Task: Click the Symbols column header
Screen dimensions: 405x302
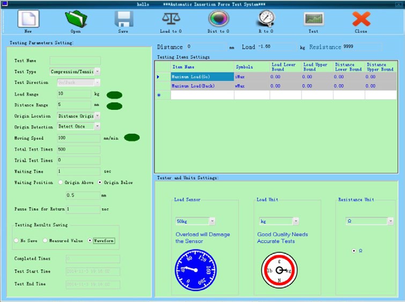Action: 245,67
